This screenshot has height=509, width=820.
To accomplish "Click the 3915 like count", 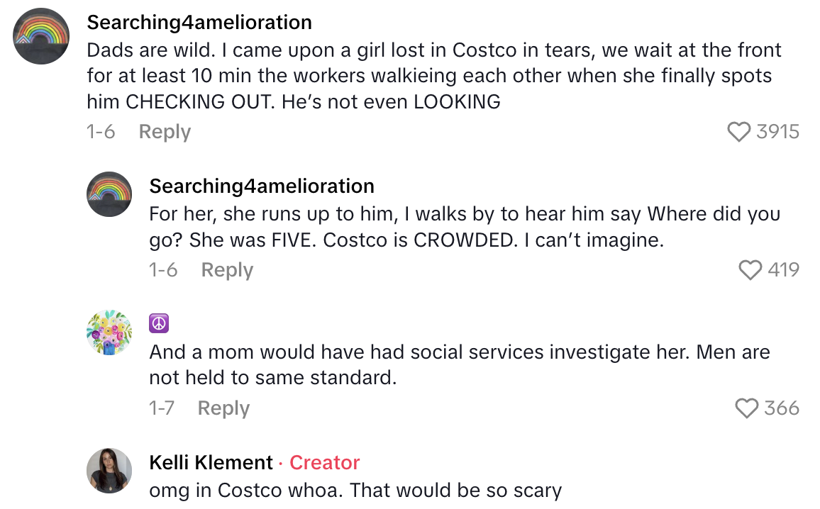I will (777, 132).
